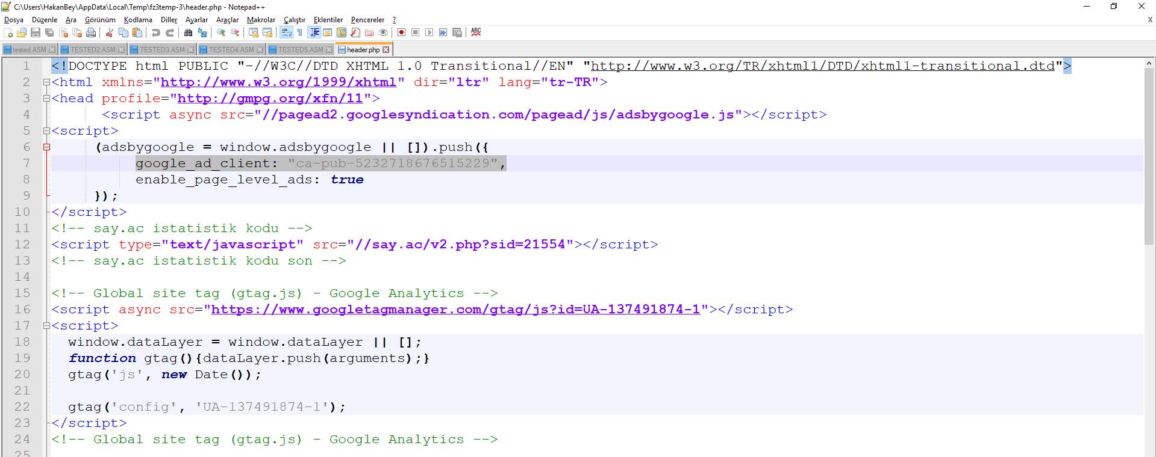This screenshot has width=1156, height=457.
Task: Collapse the script fold on line 5
Action: [46, 131]
